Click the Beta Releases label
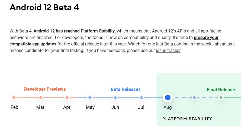The image size is (251, 128). point(126,89)
